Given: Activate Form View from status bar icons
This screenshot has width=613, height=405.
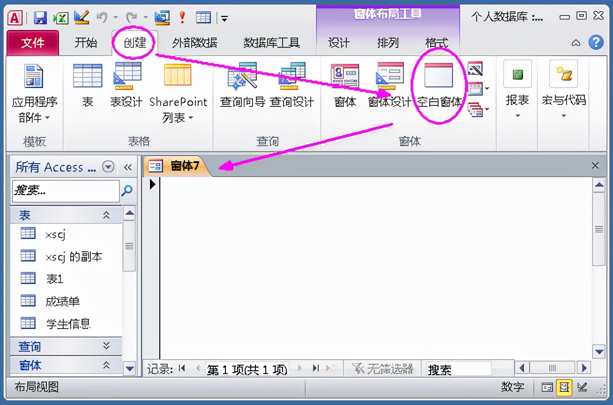Looking at the screenshot, I should 546,388.
